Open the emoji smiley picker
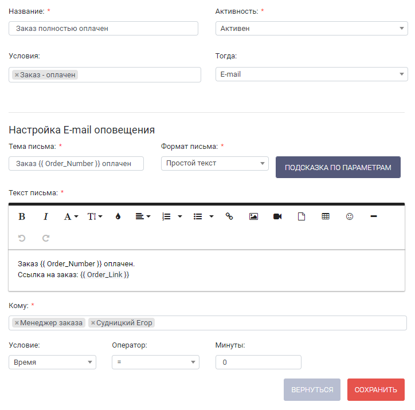Viewport: 415px width, 410px height. 350,216
